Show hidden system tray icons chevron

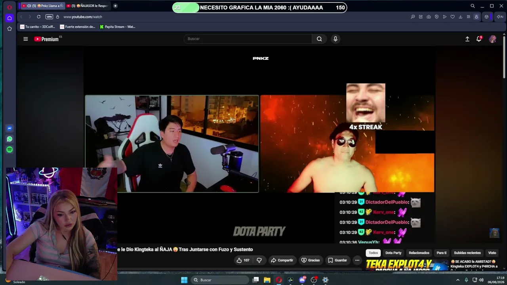pyautogui.click(x=458, y=280)
